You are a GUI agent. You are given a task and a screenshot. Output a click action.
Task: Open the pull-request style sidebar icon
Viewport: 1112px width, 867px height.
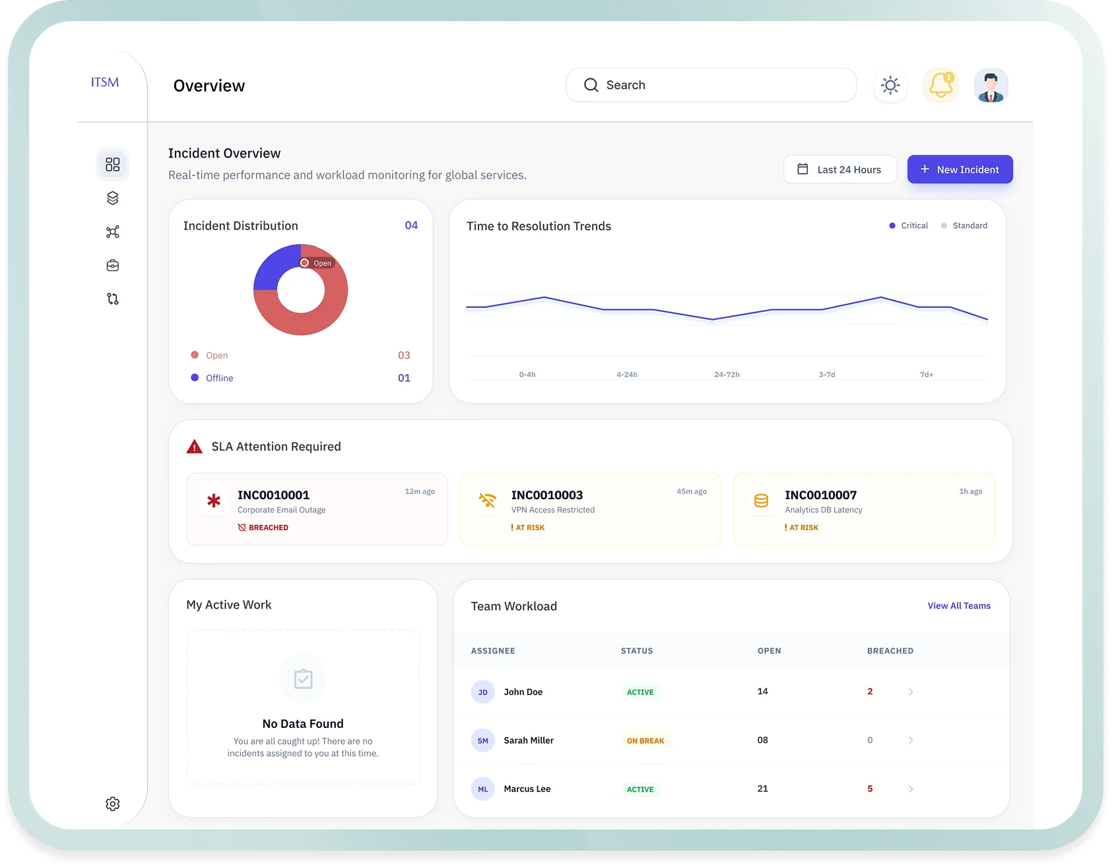(x=113, y=299)
